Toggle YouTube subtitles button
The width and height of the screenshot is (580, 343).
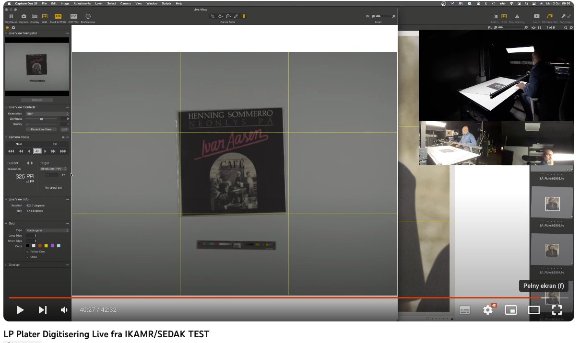pyautogui.click(x=465, y=310)
